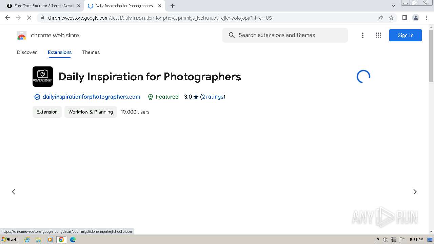Screen dimensions: 434x244
Task: Expand the tab search dropdown
Action: (x=394, y=6)
